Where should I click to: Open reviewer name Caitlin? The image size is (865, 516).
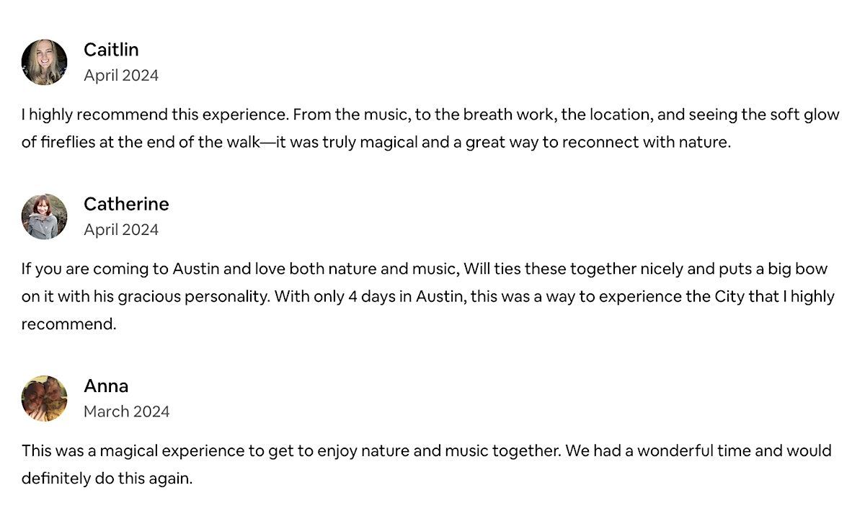coord(111,50)
